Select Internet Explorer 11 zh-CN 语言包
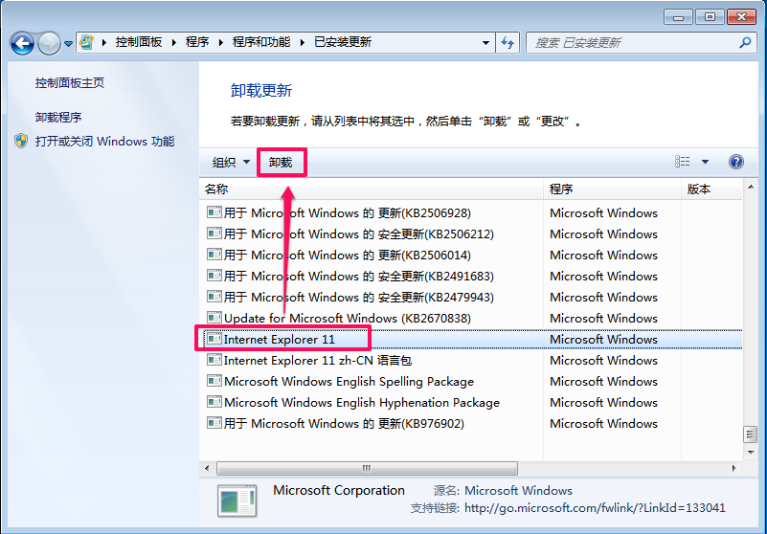This screenshot has height=534, width=767. 471,361
